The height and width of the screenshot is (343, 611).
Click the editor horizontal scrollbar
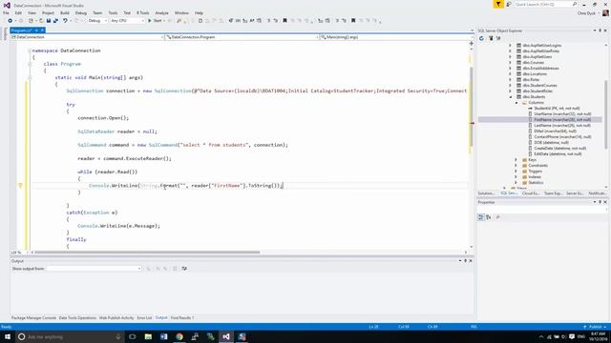[x=147, y=252]
